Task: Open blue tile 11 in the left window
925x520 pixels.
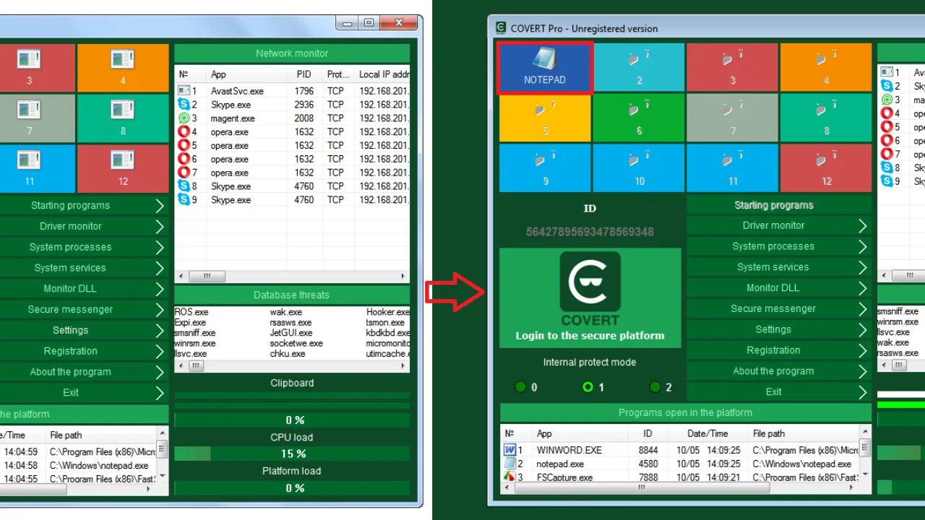Action: [37, 169]
